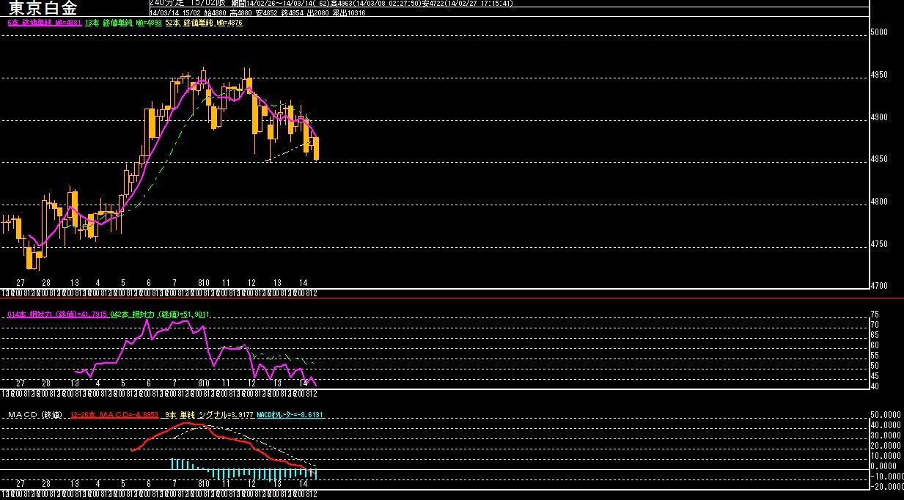Click date 11 on the RSI panel axis
Viewport: 904px width, 500px height.
[227, 383]
